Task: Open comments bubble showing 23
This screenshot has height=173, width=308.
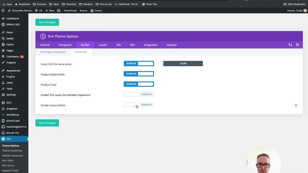Action: click(x=38, y=11)
